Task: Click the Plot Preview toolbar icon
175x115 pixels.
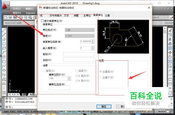Action: coord(26,17)
